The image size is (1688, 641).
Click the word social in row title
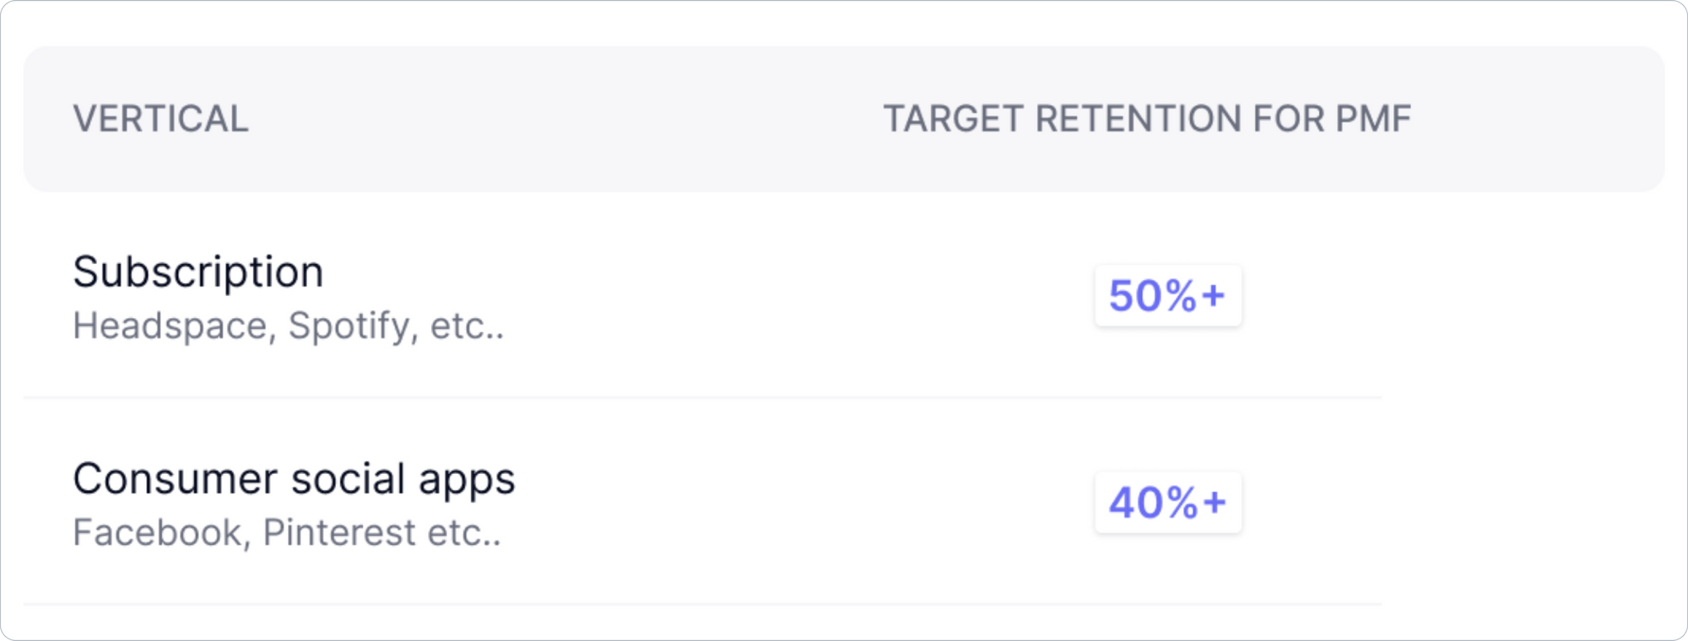click(348, 479)
